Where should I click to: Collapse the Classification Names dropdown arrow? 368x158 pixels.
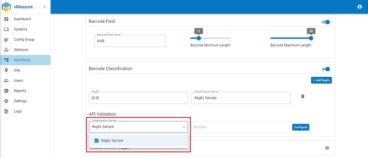pyautogui.click(x=184, y=127)
